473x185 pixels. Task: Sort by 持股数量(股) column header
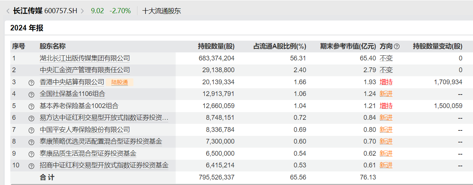tap(216, 47)
